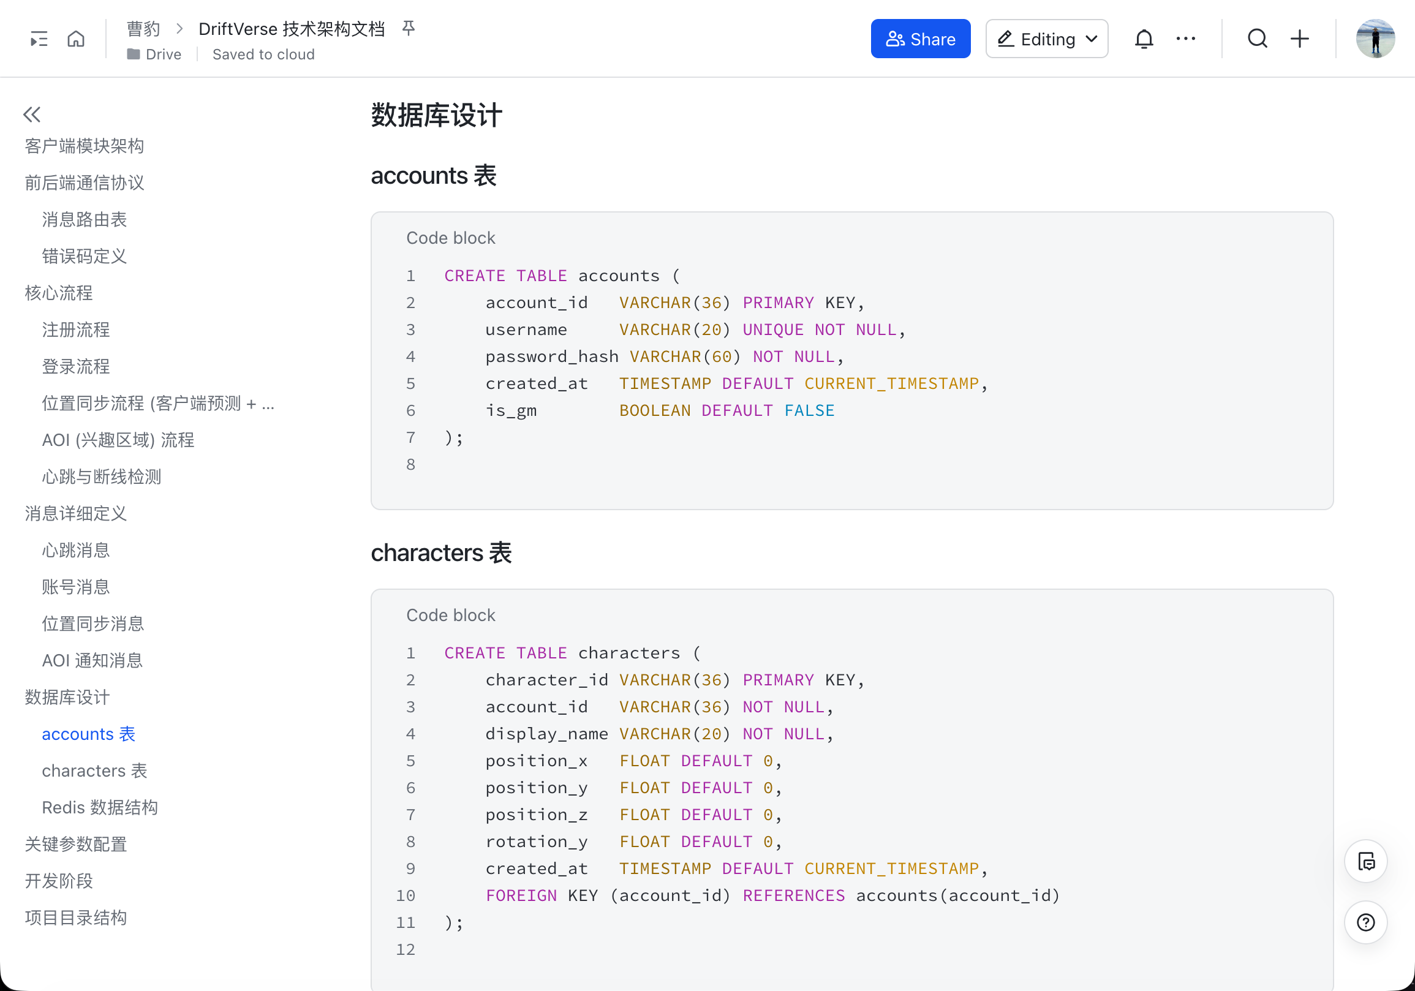Open the comments panel floating button
The height and width of the screenshot is (991, 1415).
1366,861
